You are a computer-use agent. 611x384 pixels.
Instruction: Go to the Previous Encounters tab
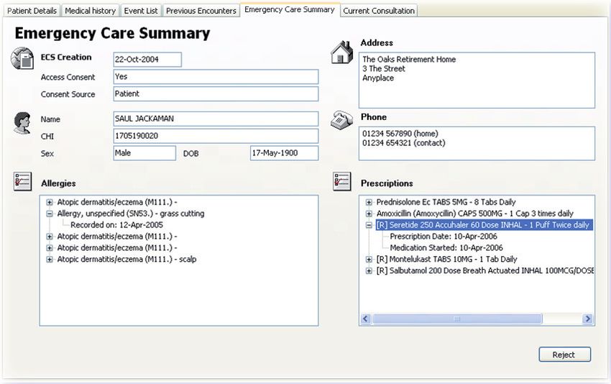[201, 11]
